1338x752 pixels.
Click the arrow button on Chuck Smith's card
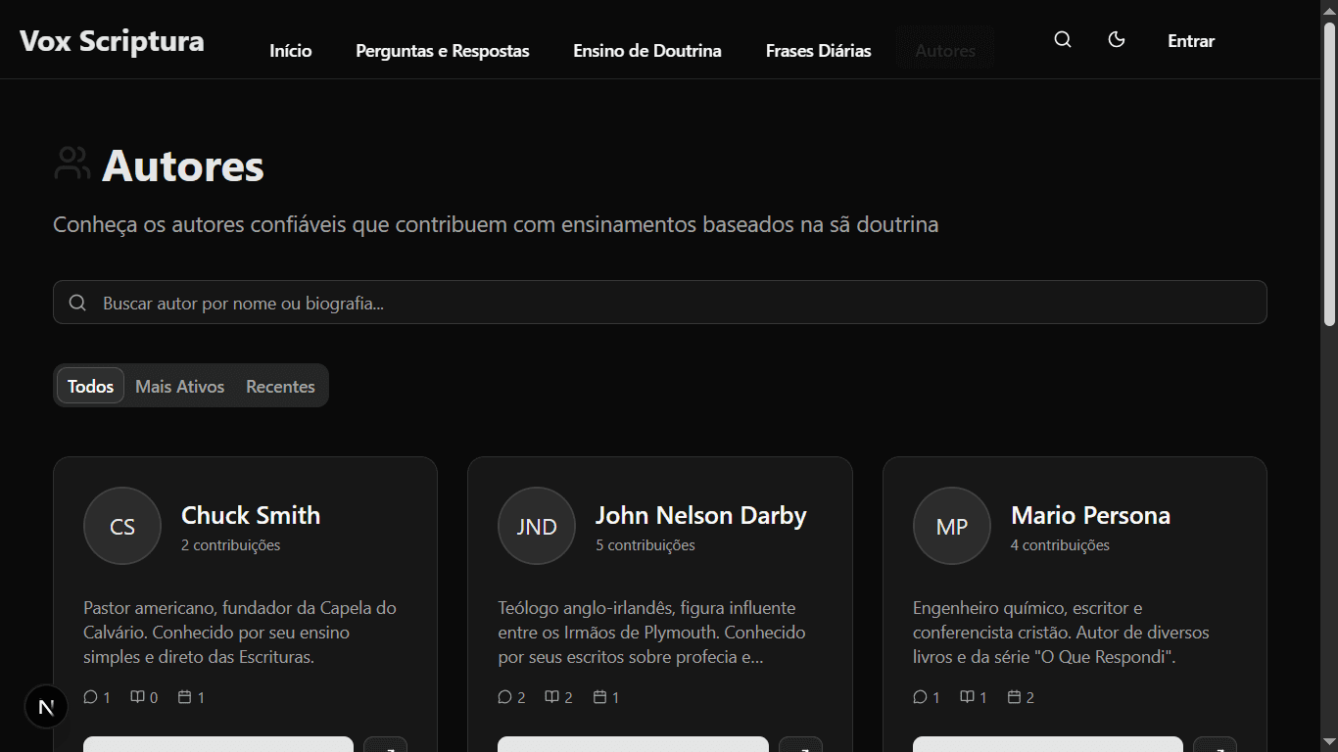pyautogui.click(x=385, y=746)
